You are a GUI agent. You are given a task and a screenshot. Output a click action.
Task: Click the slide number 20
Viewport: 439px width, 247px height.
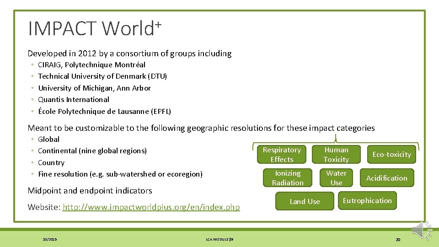coord(398,239)
